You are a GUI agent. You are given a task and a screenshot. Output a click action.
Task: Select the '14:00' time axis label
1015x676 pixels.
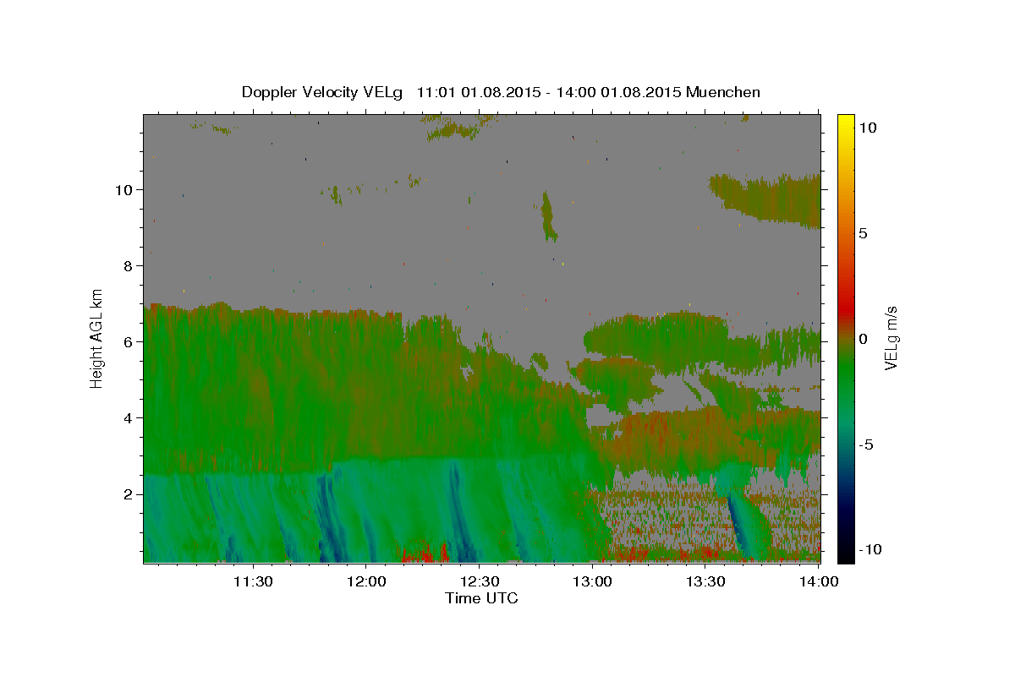pos(819,581)
